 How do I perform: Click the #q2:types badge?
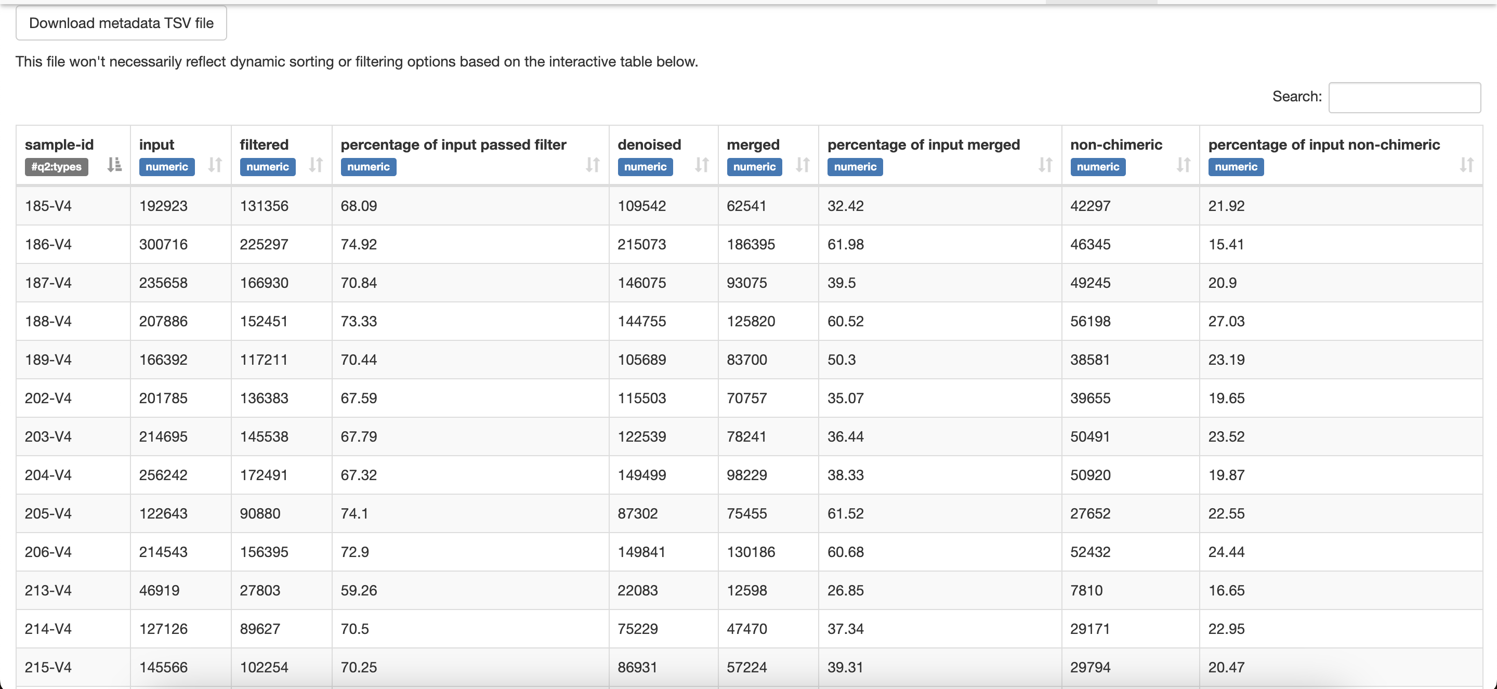56,167
